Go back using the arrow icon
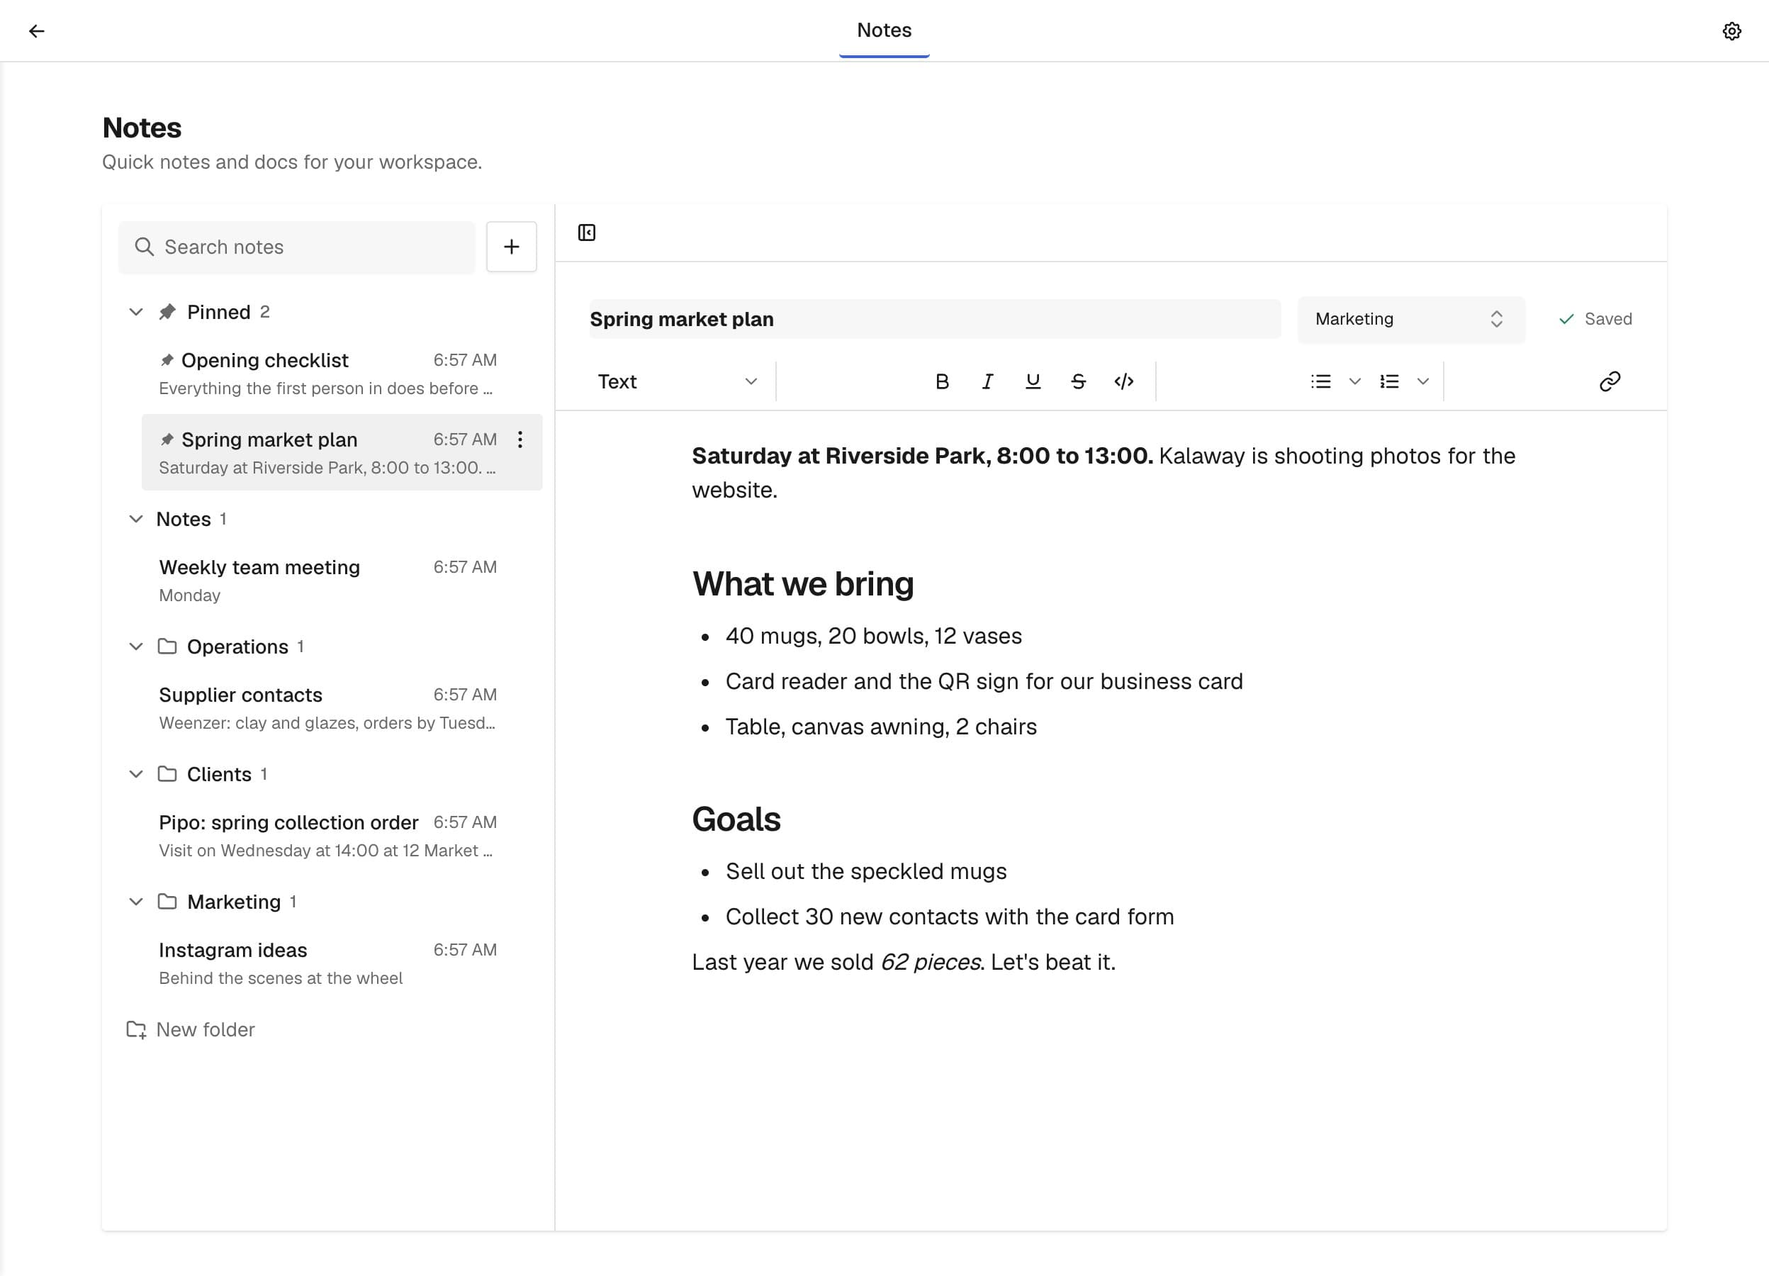Screen dimensions: 1769x1276 coord(37,31)
